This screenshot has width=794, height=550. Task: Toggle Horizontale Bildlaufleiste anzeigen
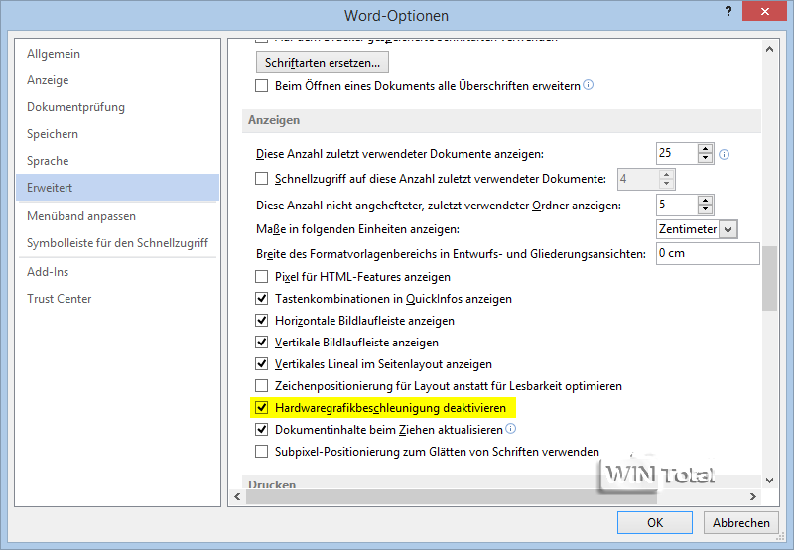(x=261, y=320)
